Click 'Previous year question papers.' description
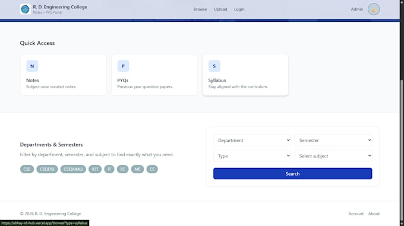The image size is (404, 226). point(145,87)
